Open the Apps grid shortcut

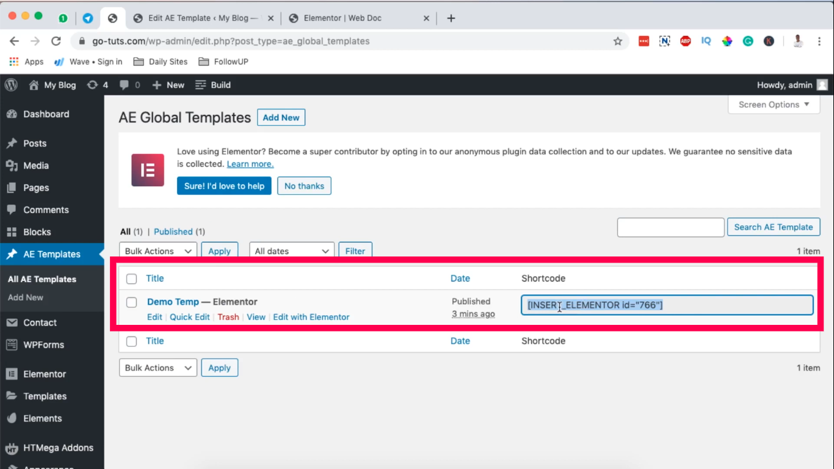(x=26, y=62)
